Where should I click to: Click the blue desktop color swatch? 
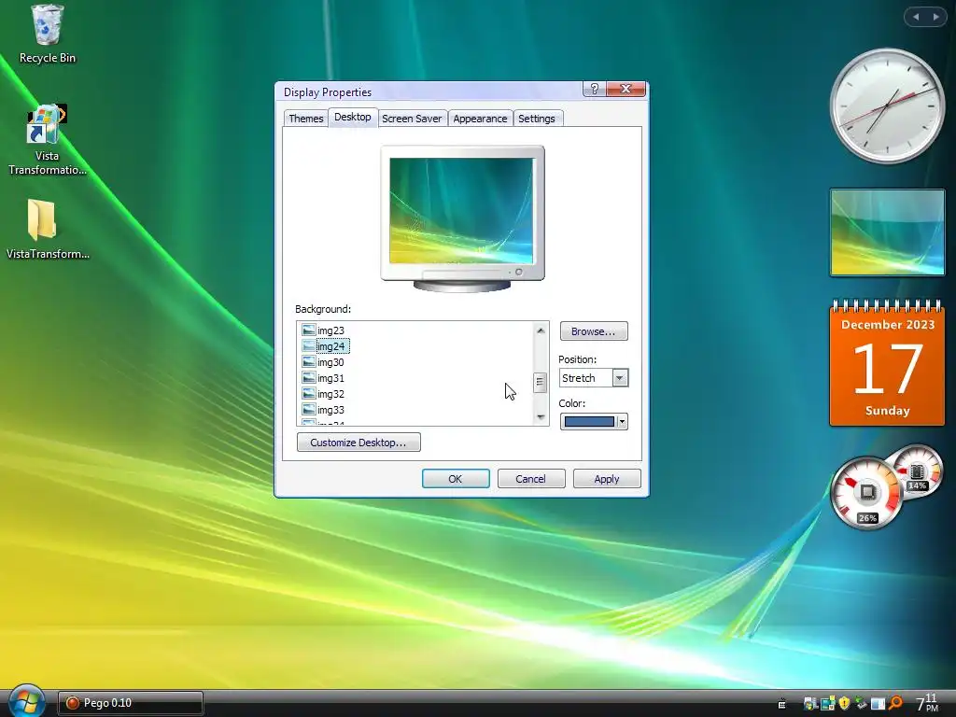[x=589, y=421]
